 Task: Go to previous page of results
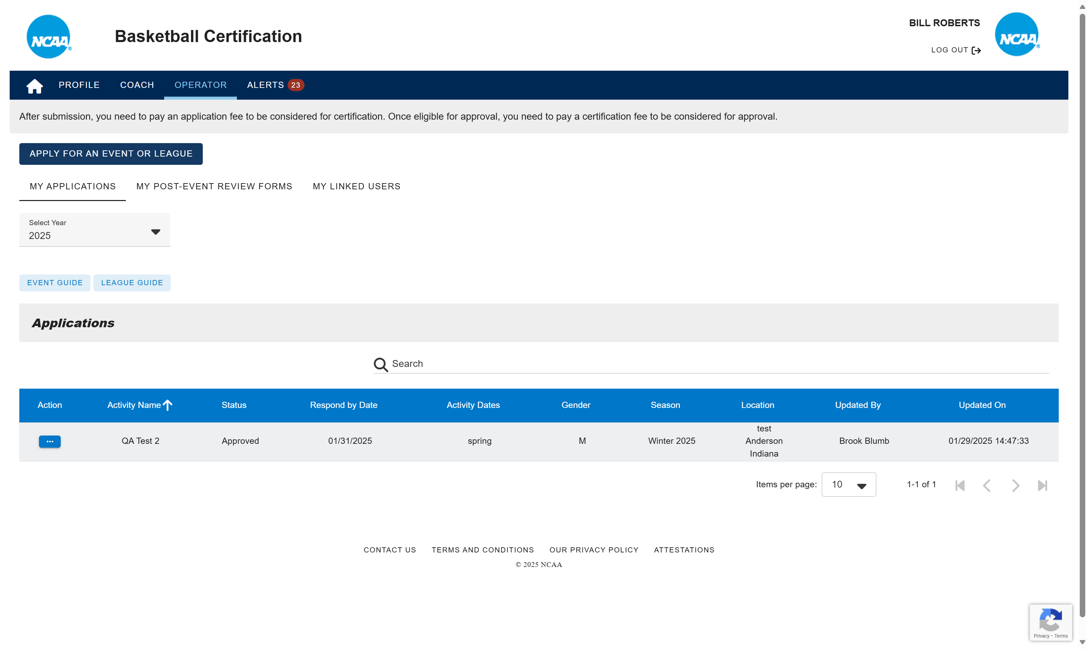click(987, 485)
